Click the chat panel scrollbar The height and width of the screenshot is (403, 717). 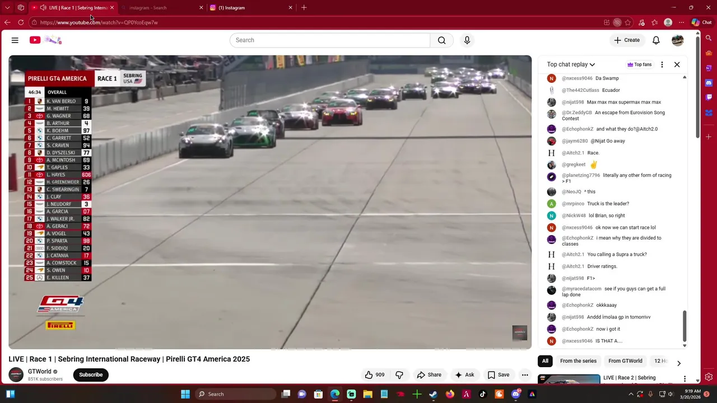pos(685,325)
